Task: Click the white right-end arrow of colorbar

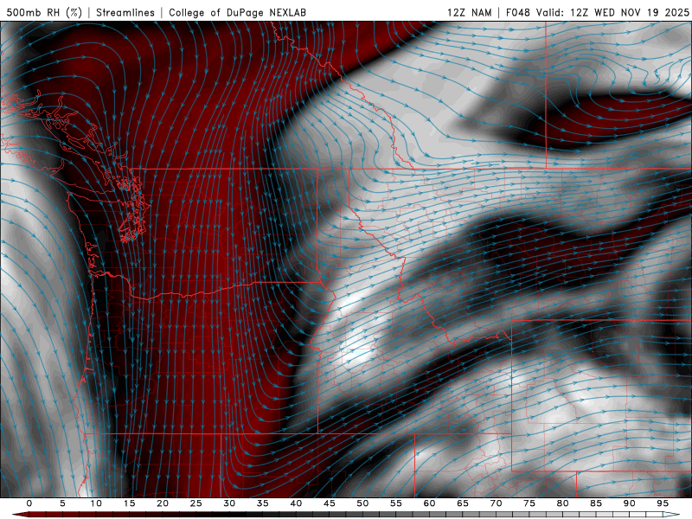Action: [x=671, y=515]
